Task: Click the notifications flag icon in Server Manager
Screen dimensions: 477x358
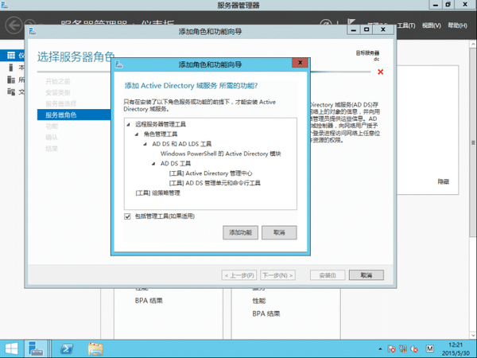Action: [x=351, y=21]
